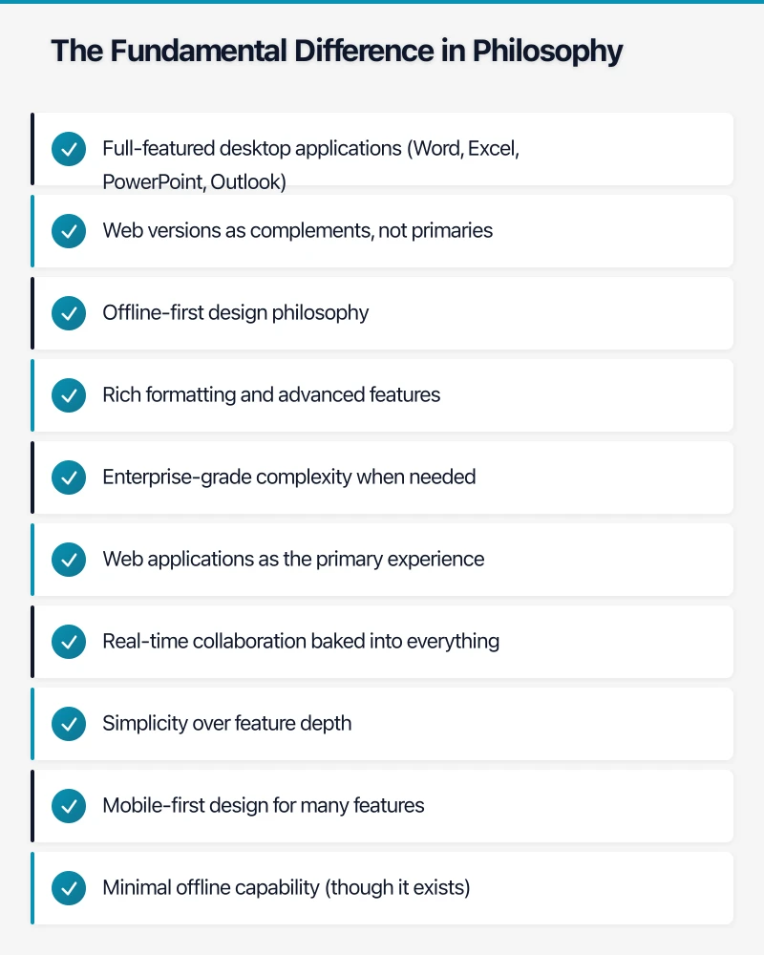Click checkmark beside Web applications as primary experience
Viewport: 764px width, 955px height.
click(69, 560)
